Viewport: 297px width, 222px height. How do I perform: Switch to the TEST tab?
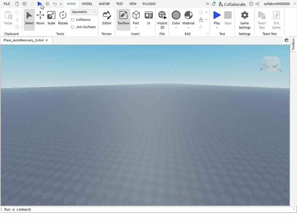pos(119,4)
